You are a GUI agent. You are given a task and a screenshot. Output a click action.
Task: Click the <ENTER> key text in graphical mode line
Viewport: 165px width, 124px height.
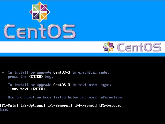[x=36, y=77]
